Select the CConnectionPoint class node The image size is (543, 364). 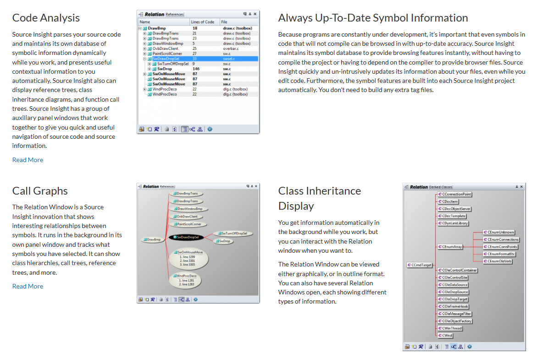(x=454, y=194)
